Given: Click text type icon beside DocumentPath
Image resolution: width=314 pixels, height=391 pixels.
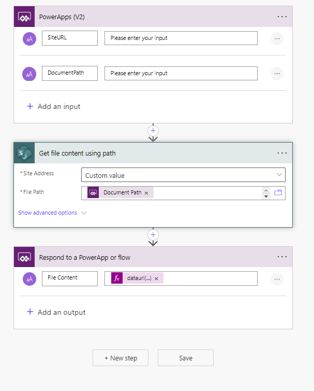Looking at the screenshot, I should click(29, 74).
